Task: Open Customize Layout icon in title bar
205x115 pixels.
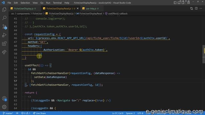Action: pyautogui.click(x=188, y=2)
